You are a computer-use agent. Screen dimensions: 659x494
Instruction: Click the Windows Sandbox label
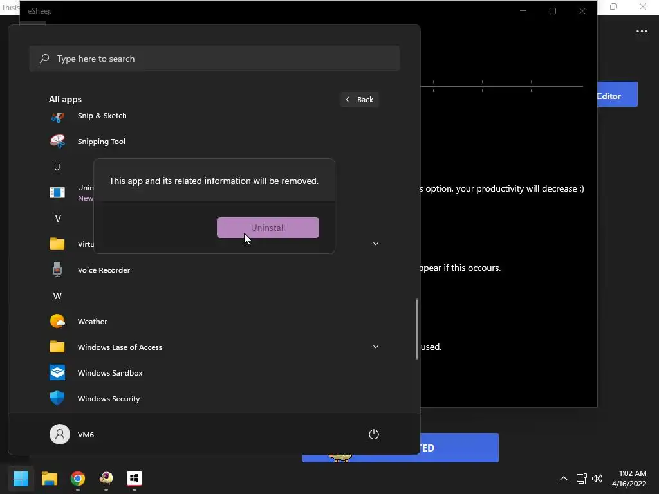(x=110, y=373)
